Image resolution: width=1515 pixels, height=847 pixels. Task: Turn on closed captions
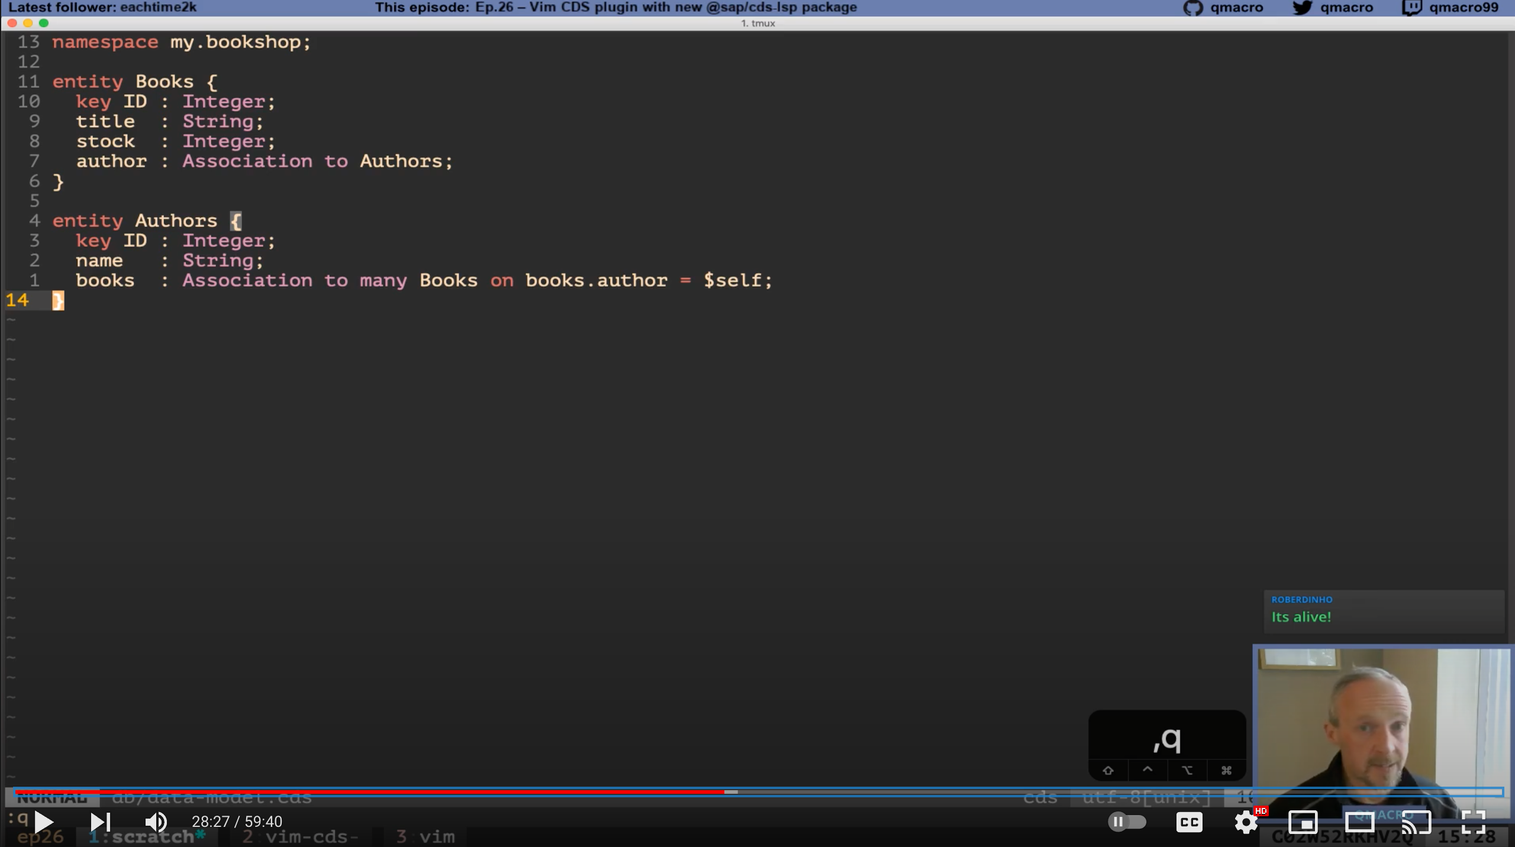coord(1189,822)
